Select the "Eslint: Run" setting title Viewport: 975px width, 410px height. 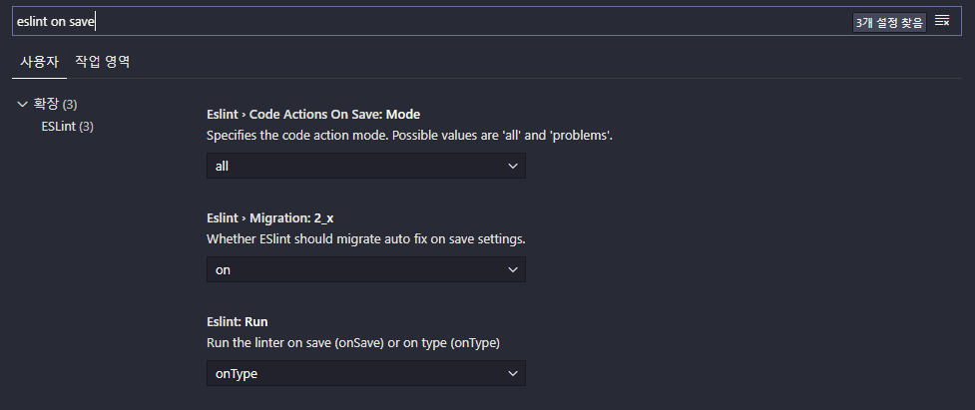(237, 322)
